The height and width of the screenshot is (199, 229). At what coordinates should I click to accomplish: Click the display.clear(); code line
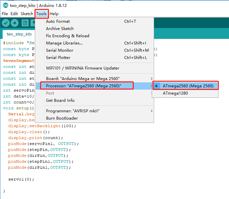pos(29,132)
